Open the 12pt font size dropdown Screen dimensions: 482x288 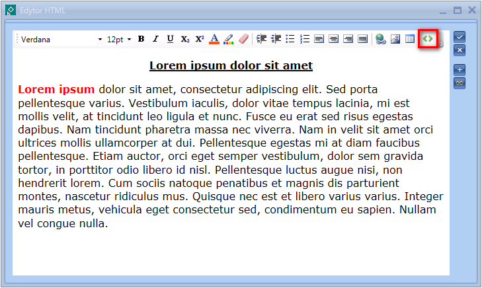[x=129, y=40]
